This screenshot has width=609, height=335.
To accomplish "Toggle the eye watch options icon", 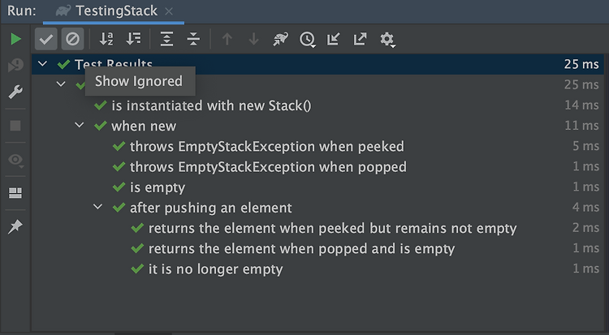I will click(16, 160).
